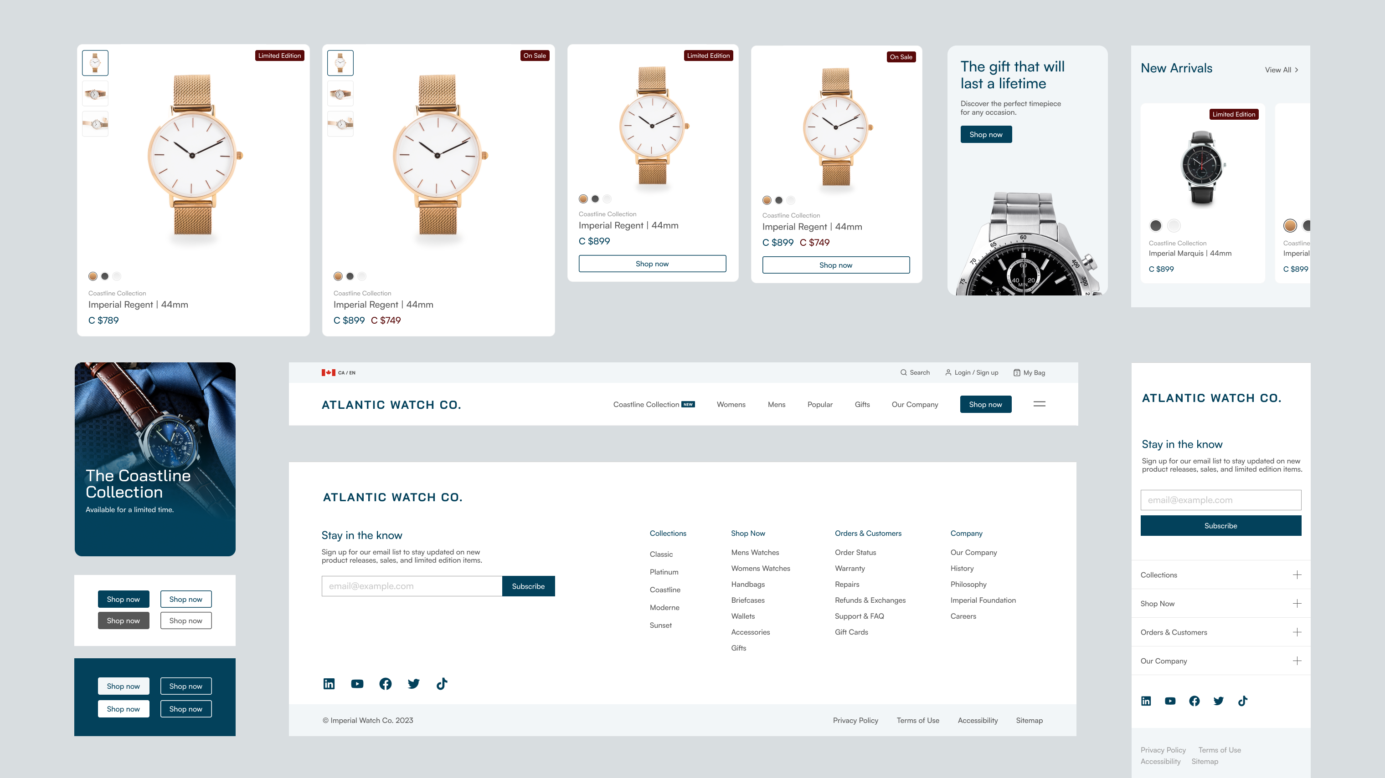
Task: Open the YouTube icon in desktop footer
Action: (357, 683)
